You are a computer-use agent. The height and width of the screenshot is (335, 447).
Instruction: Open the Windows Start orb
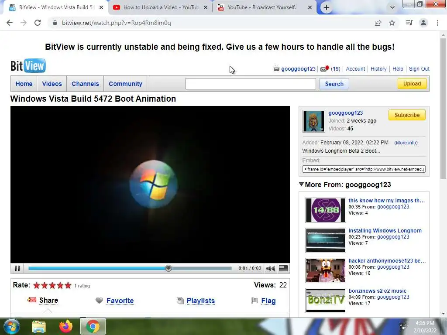pyautogui.click(x=11, y=326)
